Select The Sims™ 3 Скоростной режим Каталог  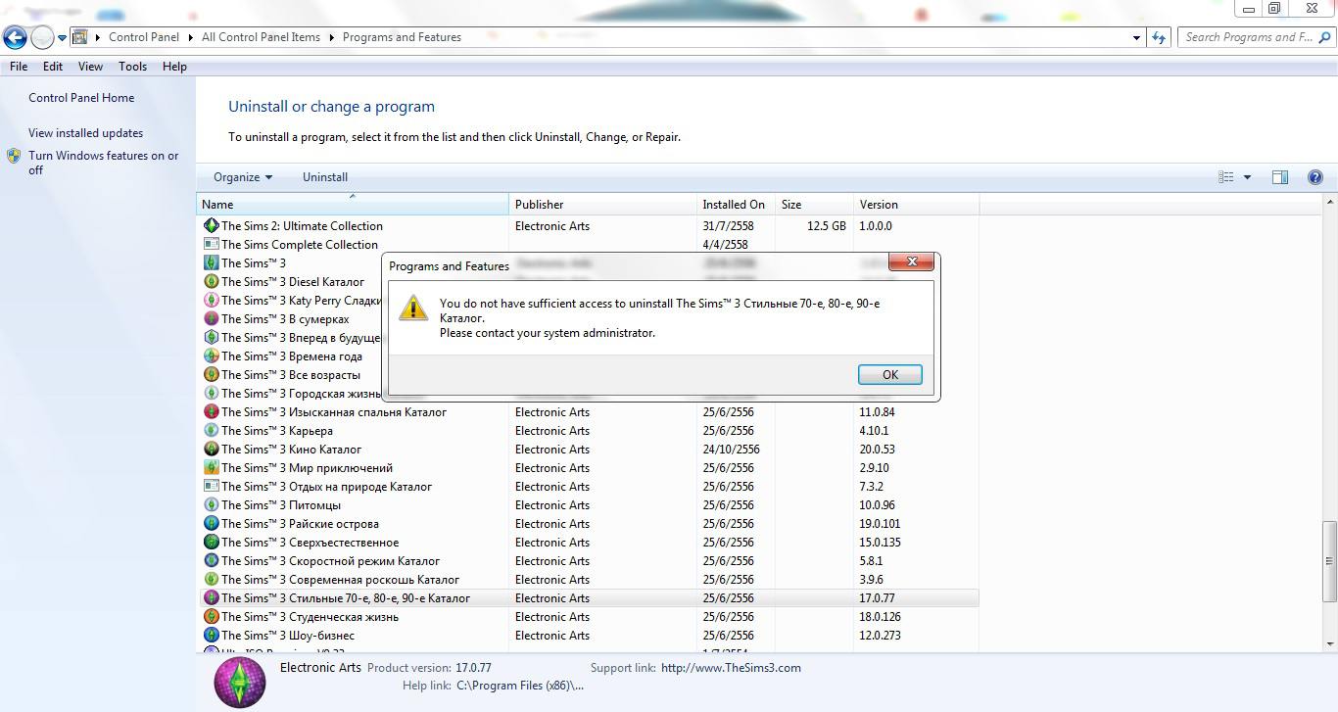(590, 561)
